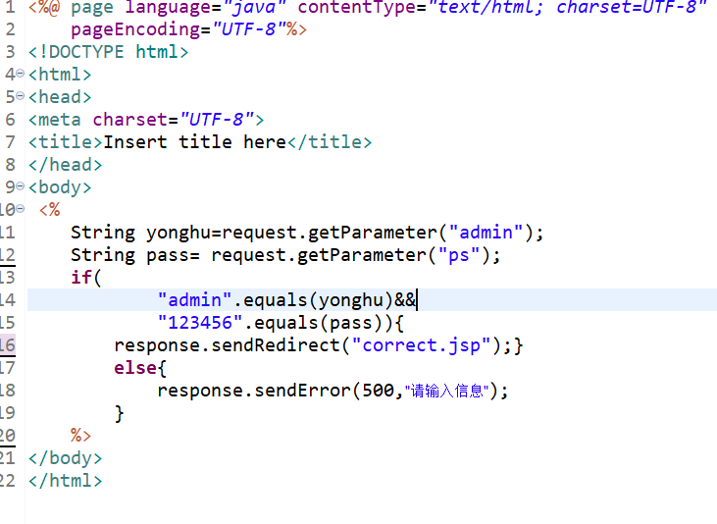Click the "请输入信息" error message string
The height and width of the screenshot is (524, 717).
(x=446, y=391)
